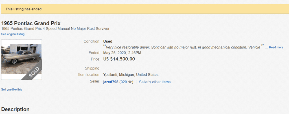The image size is (289, 114).
Task: Click the 4 Speed Manual subtitle text
Action: click(x=55, y=29)
